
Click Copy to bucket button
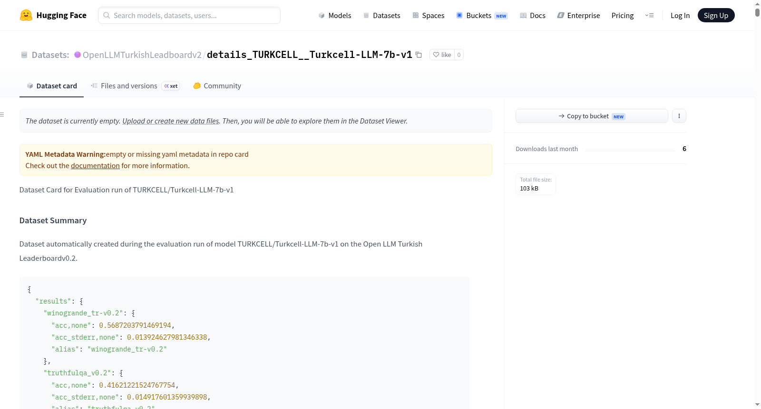pyautogui.click(x=592, y=116)
